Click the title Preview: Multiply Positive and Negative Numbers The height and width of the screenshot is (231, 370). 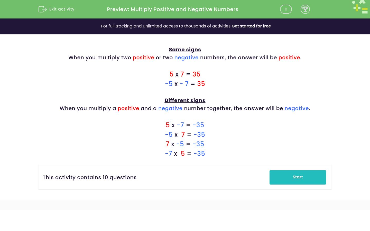click(x=173, y=9)
